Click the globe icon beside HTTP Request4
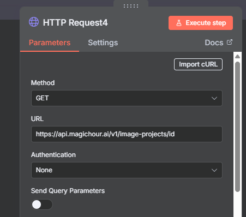 (34, 22)
